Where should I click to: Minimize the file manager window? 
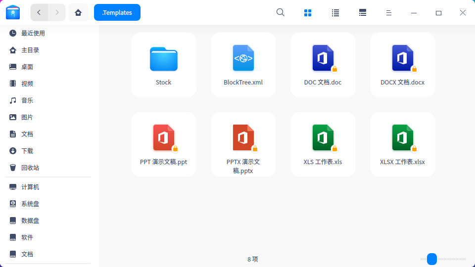[x=414, y=13]
